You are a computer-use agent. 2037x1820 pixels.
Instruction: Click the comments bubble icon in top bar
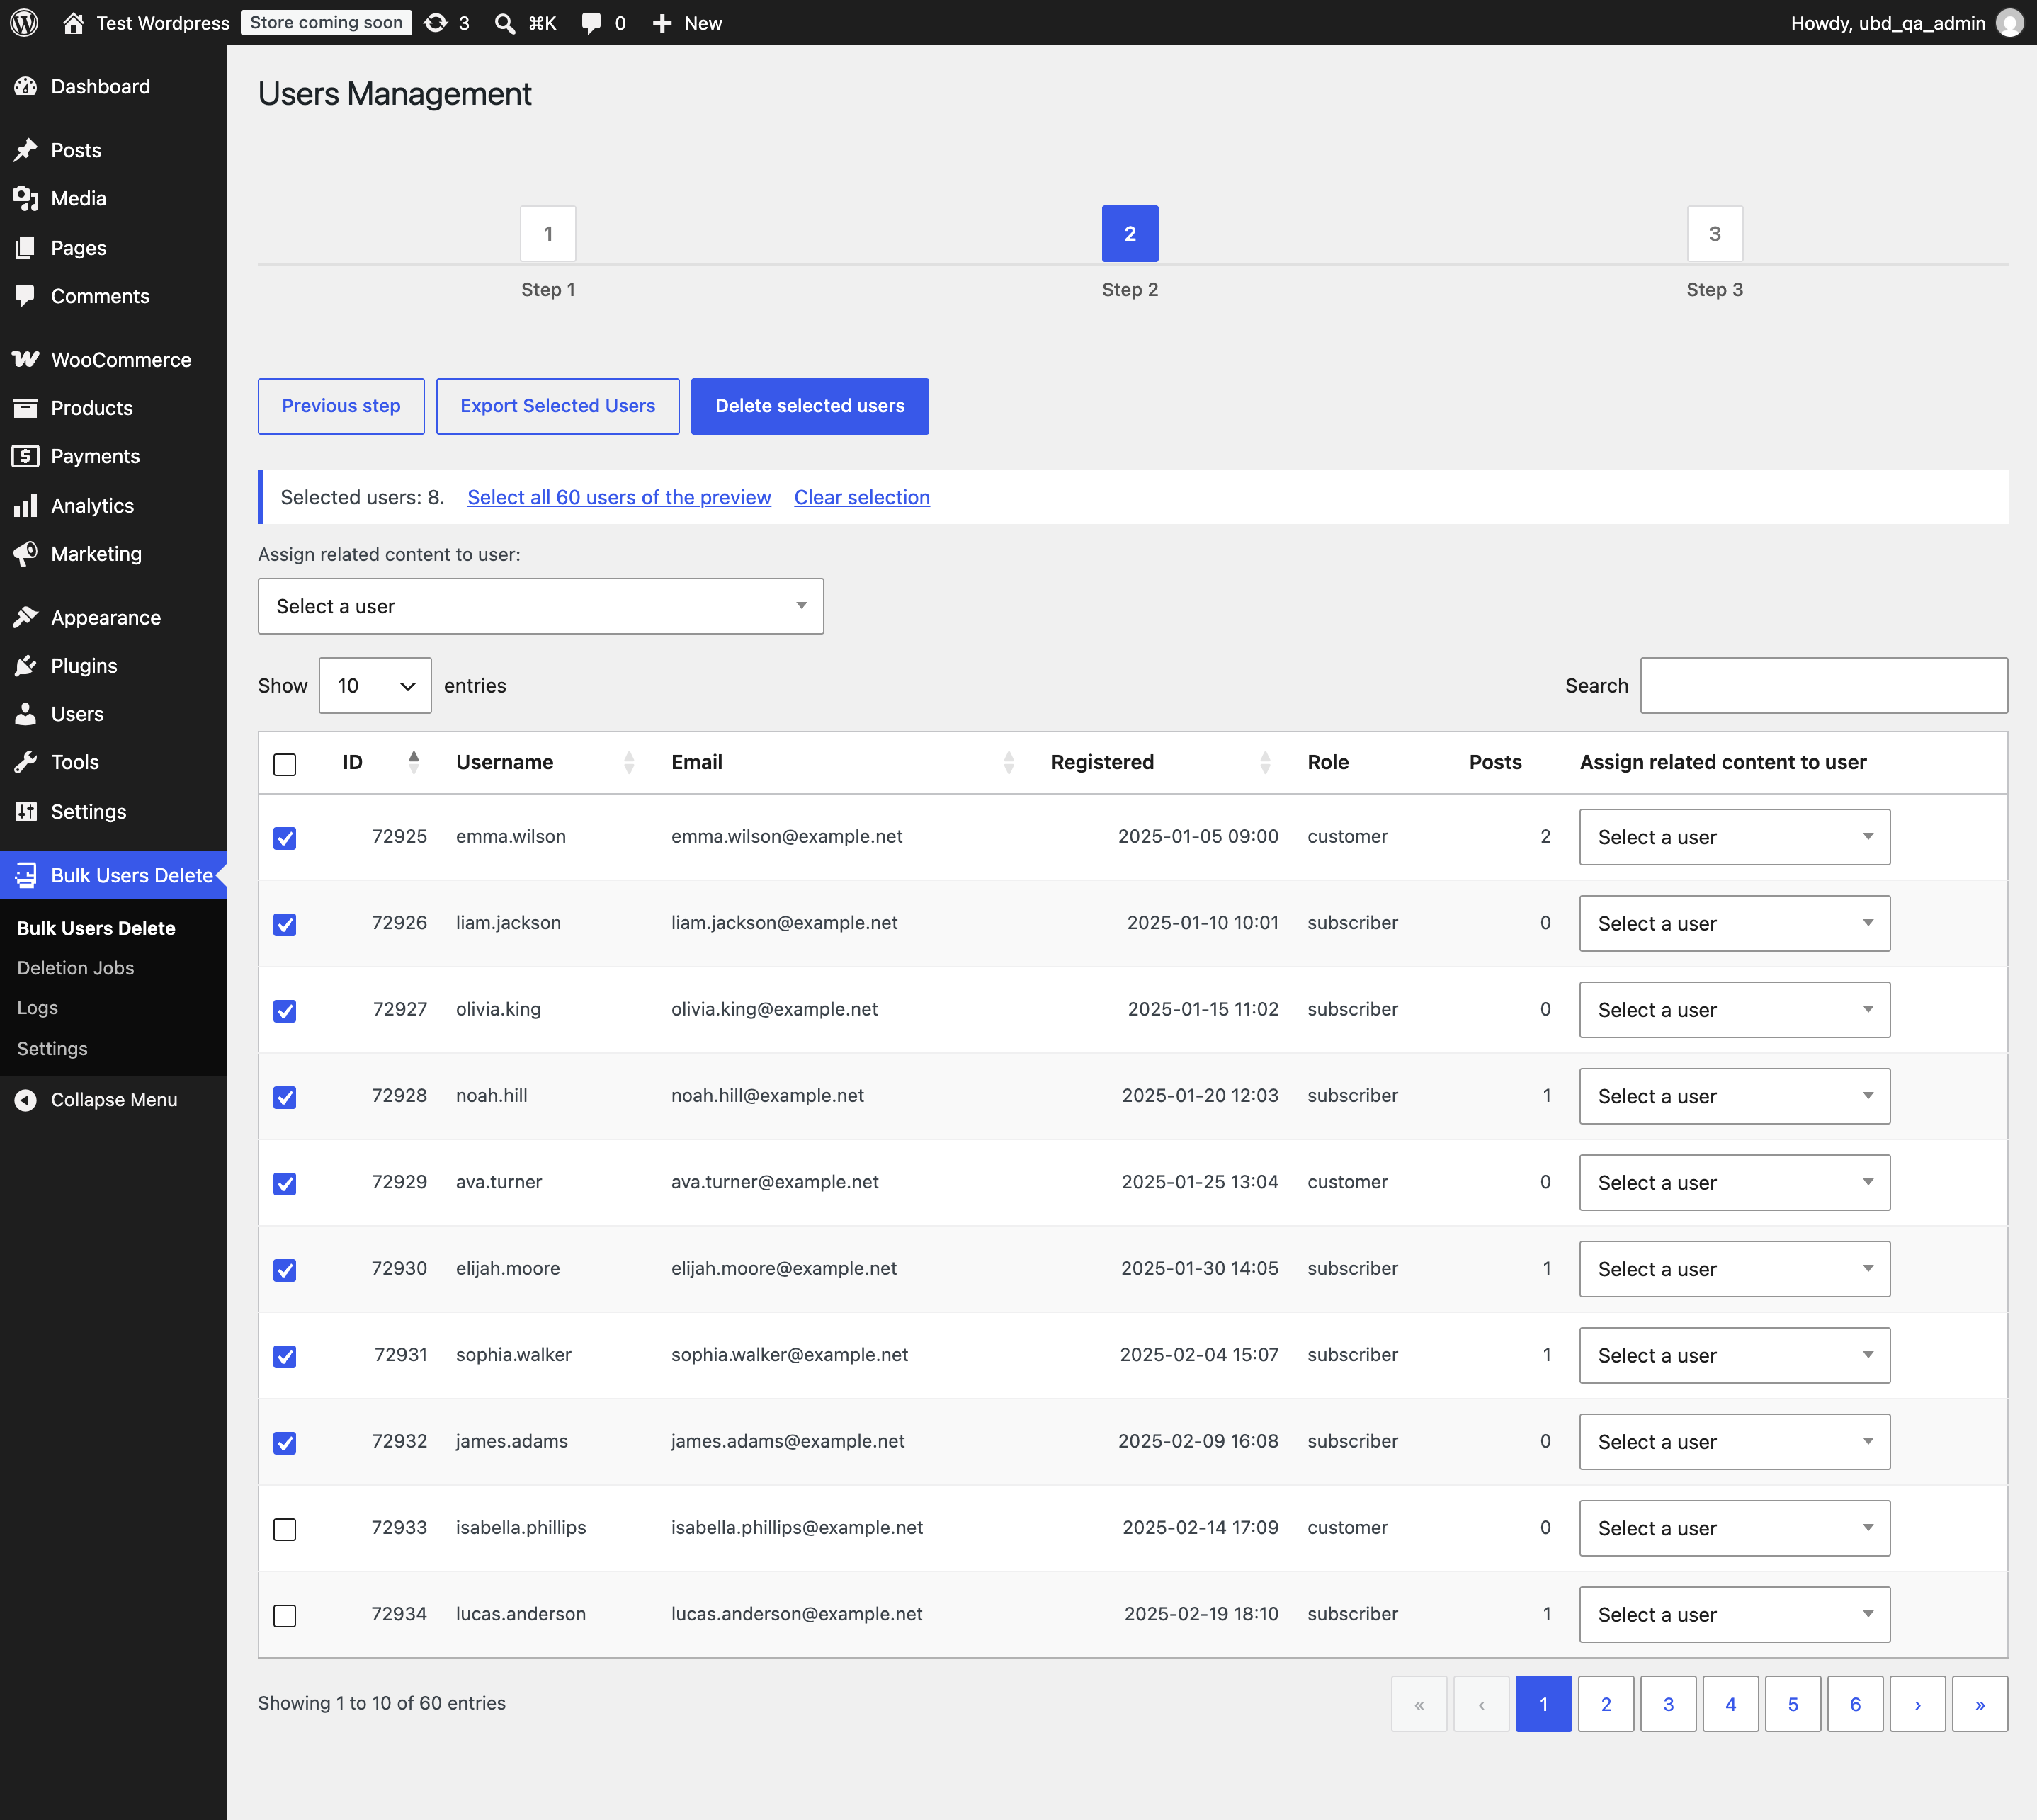click(592, 22)
